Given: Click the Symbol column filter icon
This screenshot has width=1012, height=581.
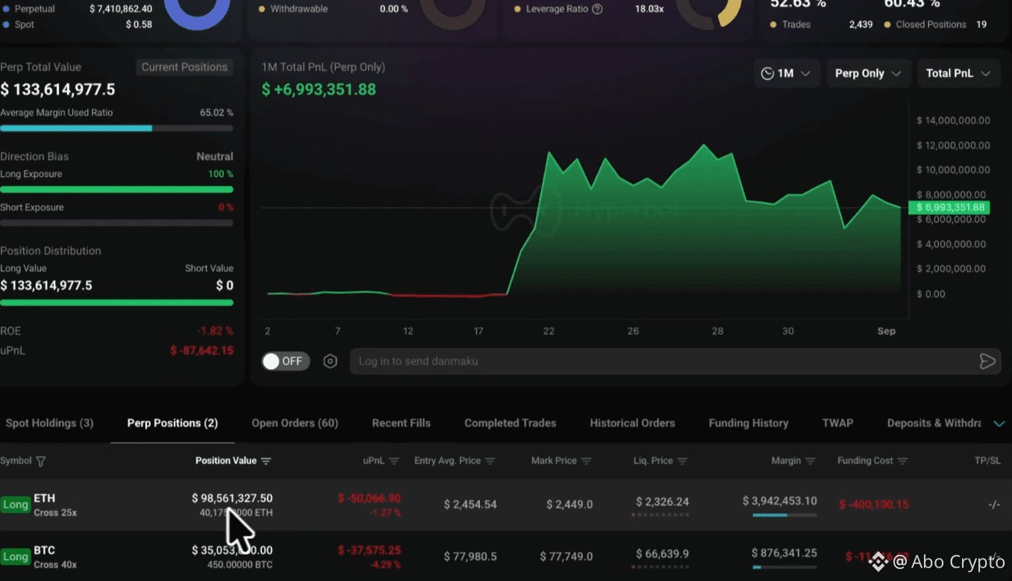Looking at the screenshot, I should (41, 462).
